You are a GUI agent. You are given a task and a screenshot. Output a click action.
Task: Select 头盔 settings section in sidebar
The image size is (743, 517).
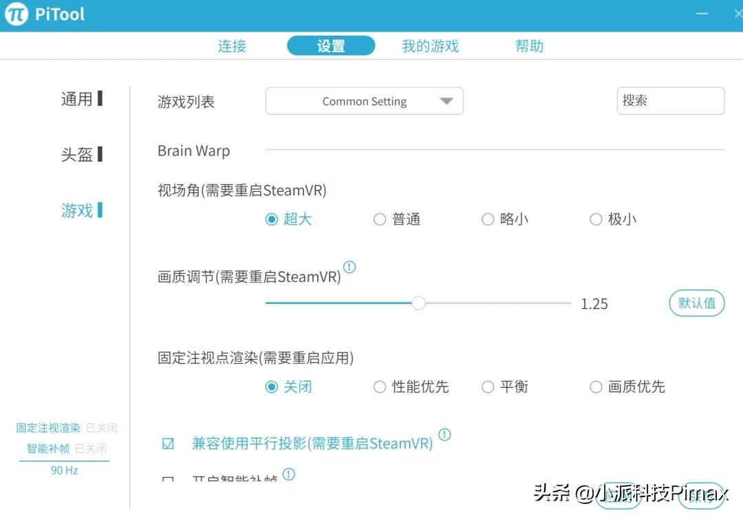[x=78, y=154]
